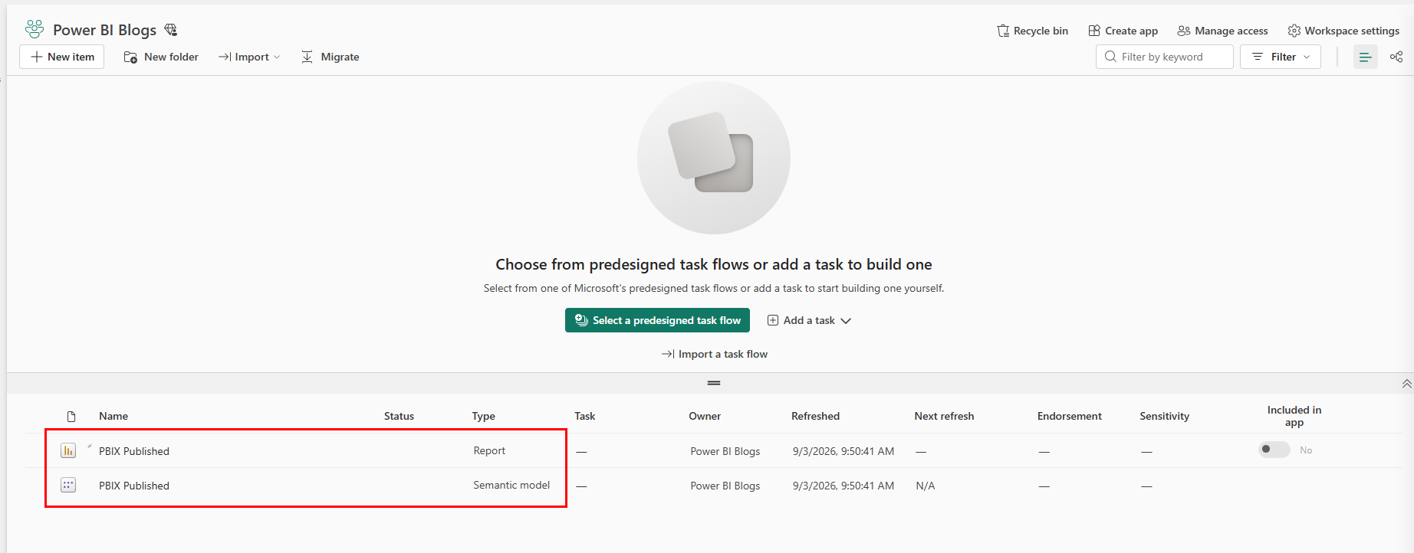
Task: Grab the pane resize handle bar
Action: pyautogui.click(x=714, y=383)
